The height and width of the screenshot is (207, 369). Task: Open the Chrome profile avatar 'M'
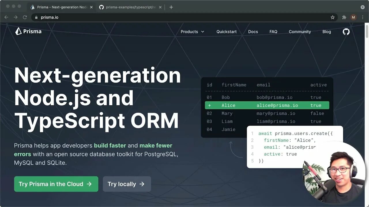coord(353,17)
